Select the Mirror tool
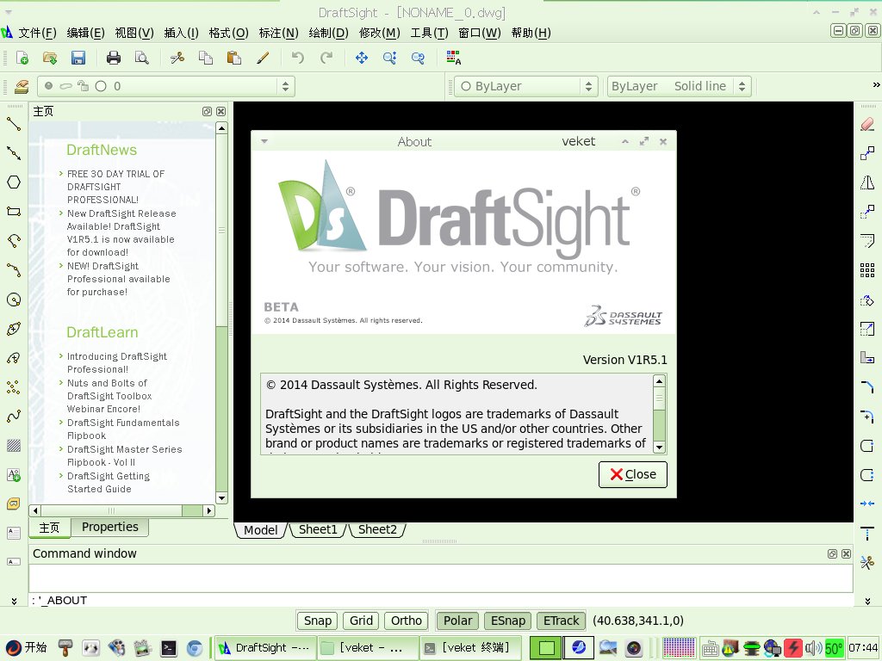Image resolution: width=882 pixels, height=661 pixels. click(867, 182)
